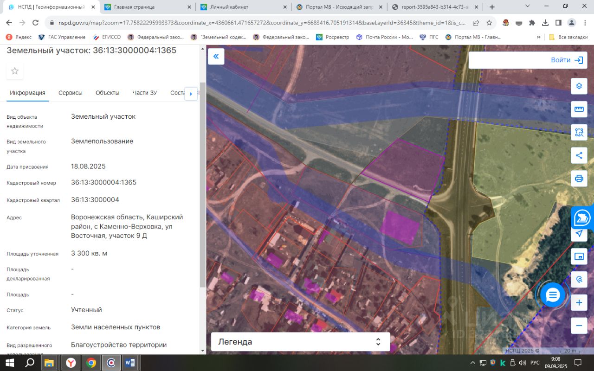Viewport: 594px width, 371px height.
Task: Activate the ruler measurement tool
Action: point(579,109)
